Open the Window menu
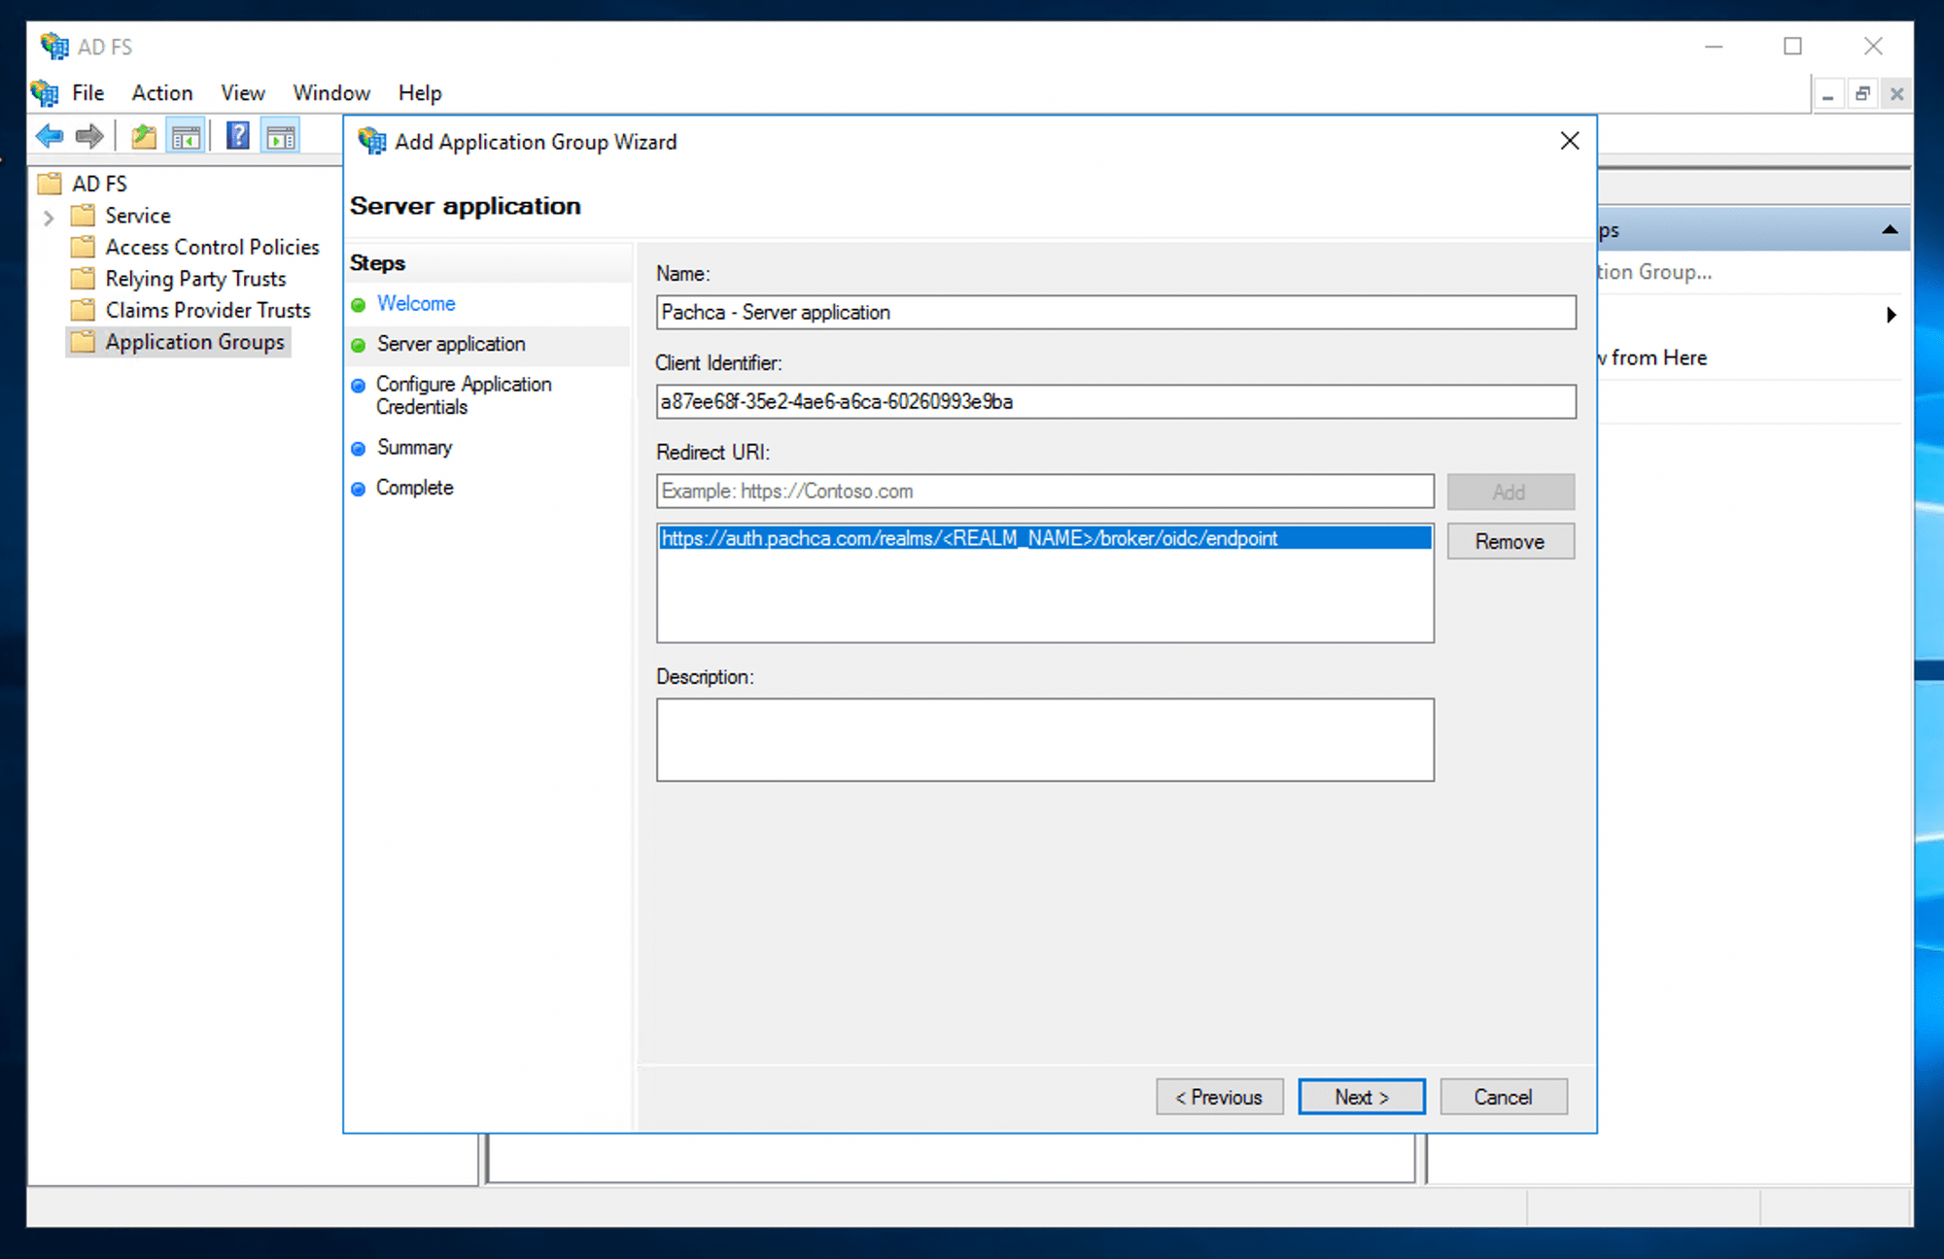 pyautogui.click(x=331, y=93)
